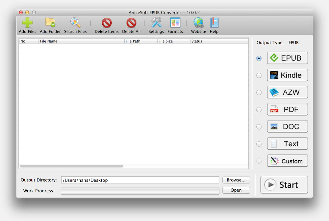Launch Search Files from the toolbar
Screen dimensions: 329x221
coord(75,23)
